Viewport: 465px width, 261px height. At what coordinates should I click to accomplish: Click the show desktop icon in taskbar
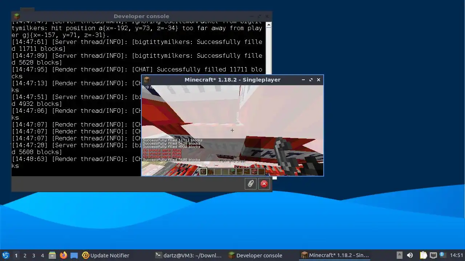[x=74, y=255]
